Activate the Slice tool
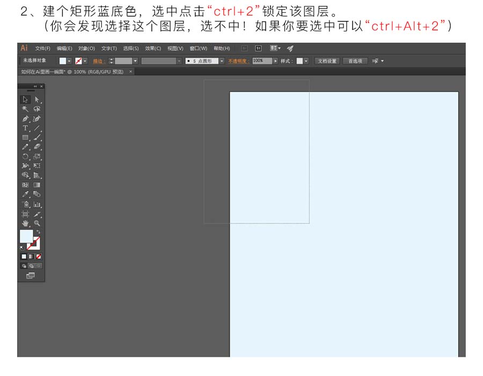 [36, 214]
